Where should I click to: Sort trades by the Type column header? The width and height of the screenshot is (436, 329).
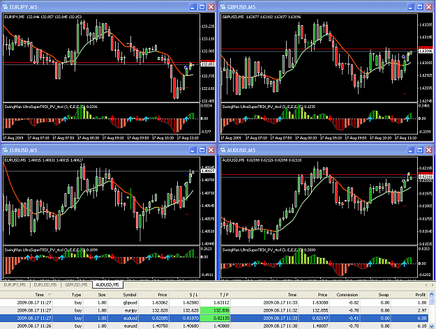pyautogui.click(x=76, y=295)
